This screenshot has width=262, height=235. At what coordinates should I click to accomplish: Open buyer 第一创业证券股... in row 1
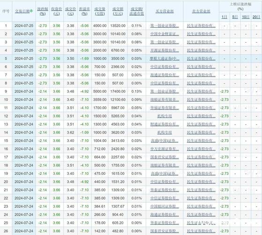(165, 26)
